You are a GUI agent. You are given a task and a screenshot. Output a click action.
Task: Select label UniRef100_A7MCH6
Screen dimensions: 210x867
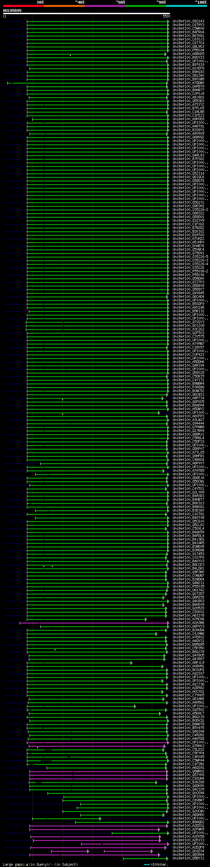[189, 620]
